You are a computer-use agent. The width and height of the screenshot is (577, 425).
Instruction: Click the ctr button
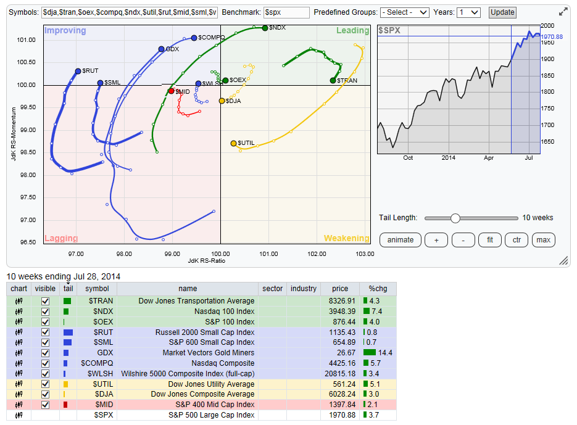point(517,240)
